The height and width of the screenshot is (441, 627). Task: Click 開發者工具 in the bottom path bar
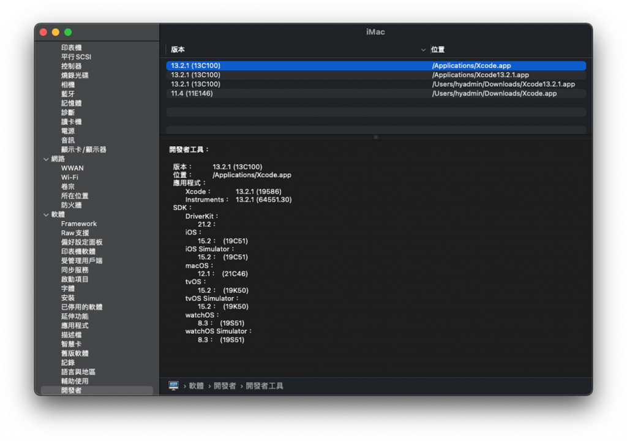[x=265, y=386]
